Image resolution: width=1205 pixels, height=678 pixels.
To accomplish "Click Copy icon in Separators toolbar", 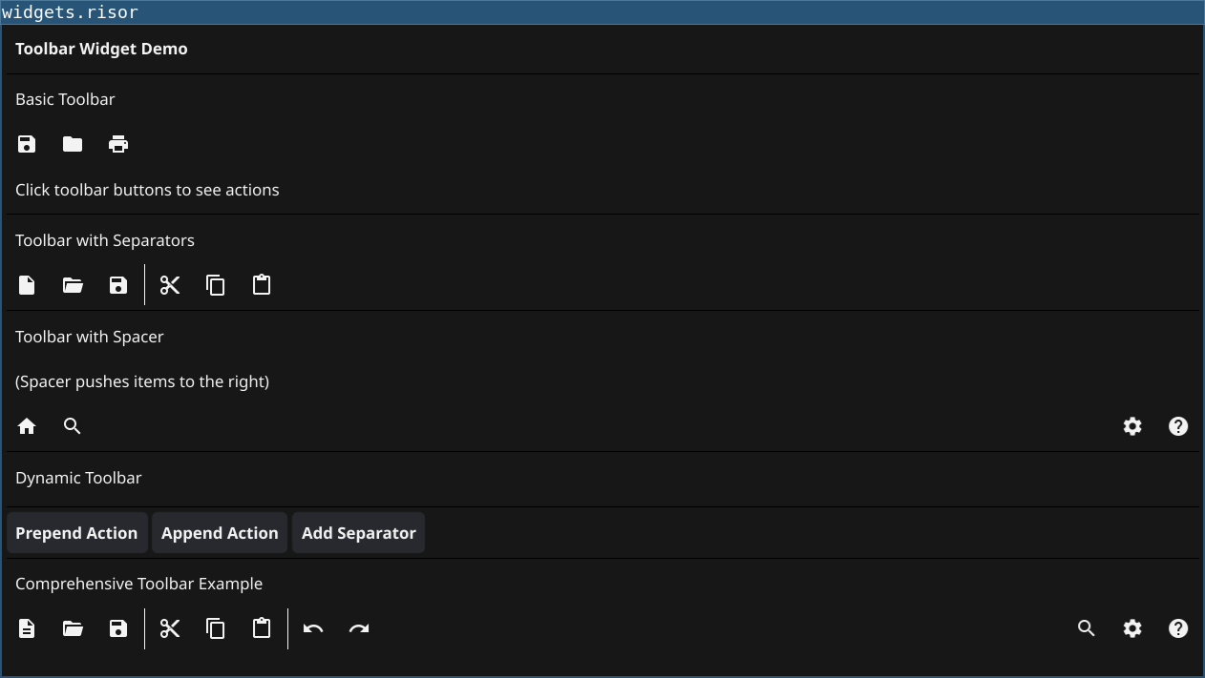I will (216, 285).
